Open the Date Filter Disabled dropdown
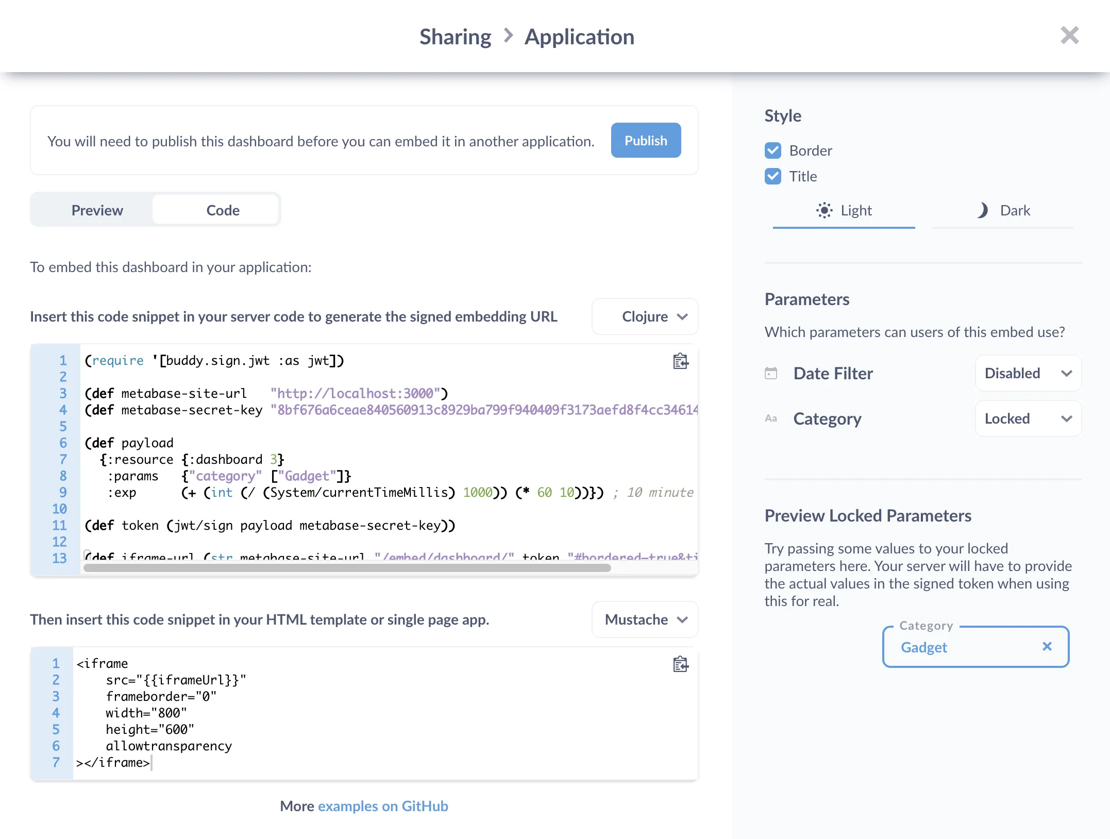The width and height of the screenshot is (1110, 839). click(x=1028, y=373)
